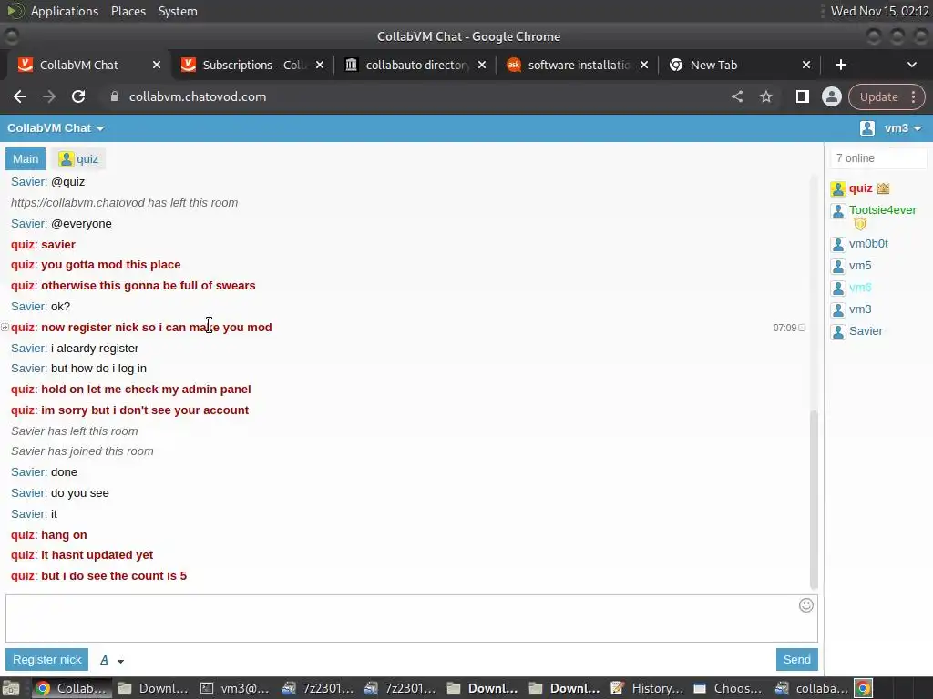Switch to software installation browser tab
933x699 pixels.
[577, 65]
